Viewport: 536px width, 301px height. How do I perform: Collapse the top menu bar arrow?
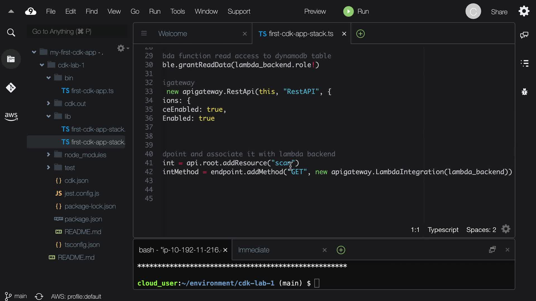pos(11,11)
